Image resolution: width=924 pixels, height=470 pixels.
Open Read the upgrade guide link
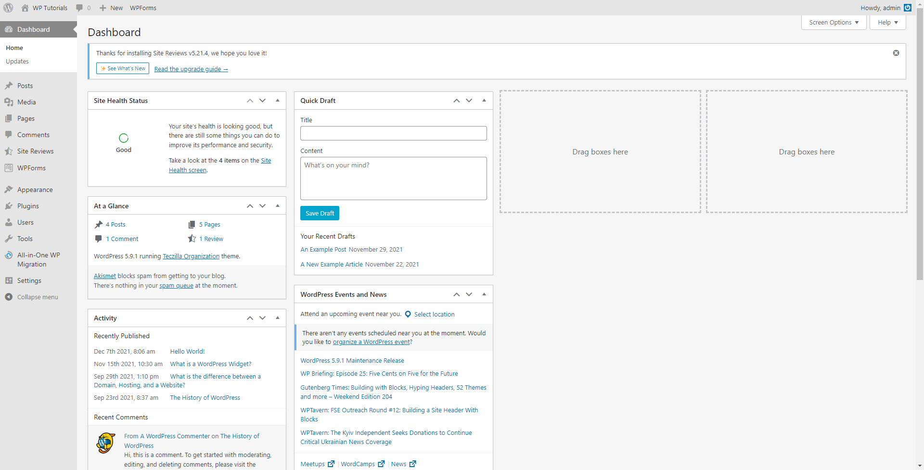point(191,69)
